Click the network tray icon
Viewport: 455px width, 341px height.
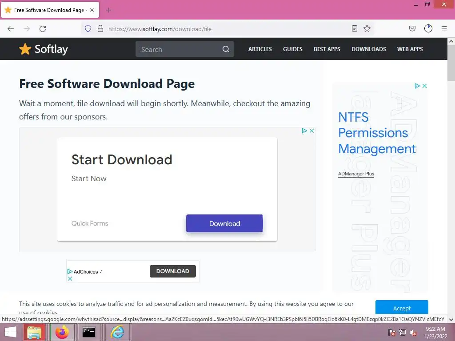click(403, 332)
